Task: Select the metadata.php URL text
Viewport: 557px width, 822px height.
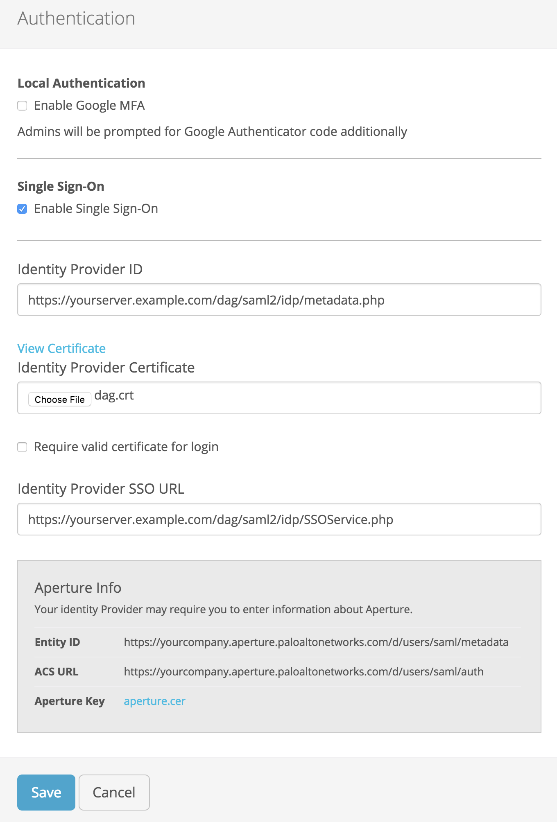Action: click(206, 300)
